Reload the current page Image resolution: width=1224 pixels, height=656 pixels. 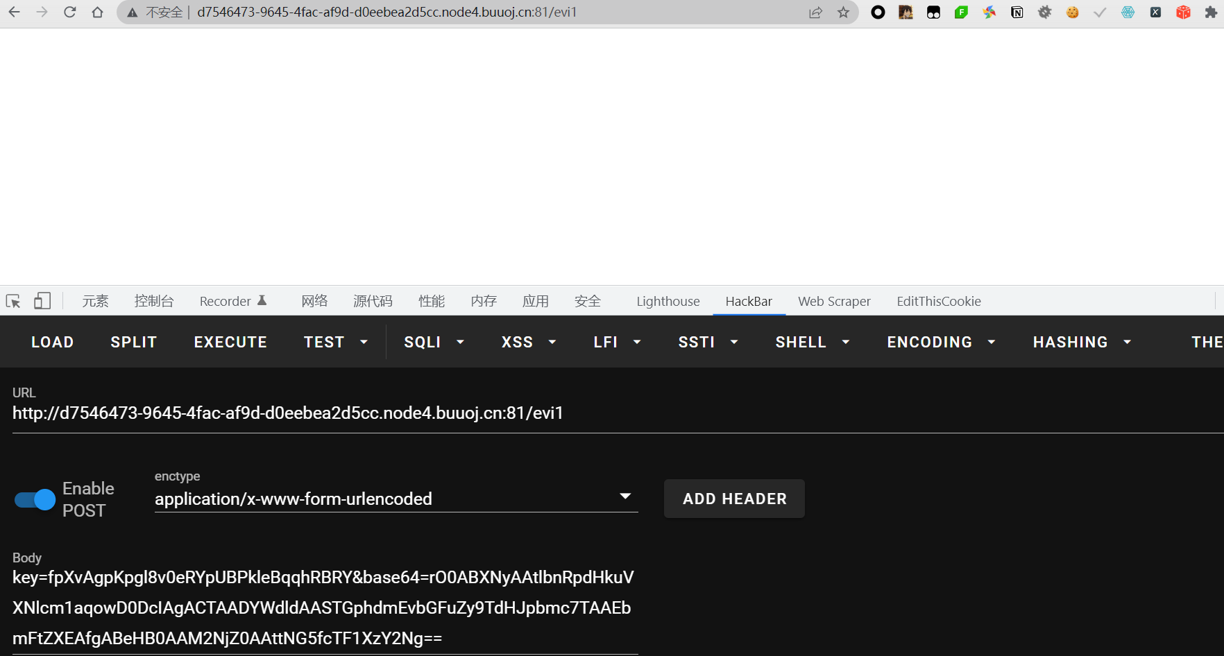pos(69,12)
